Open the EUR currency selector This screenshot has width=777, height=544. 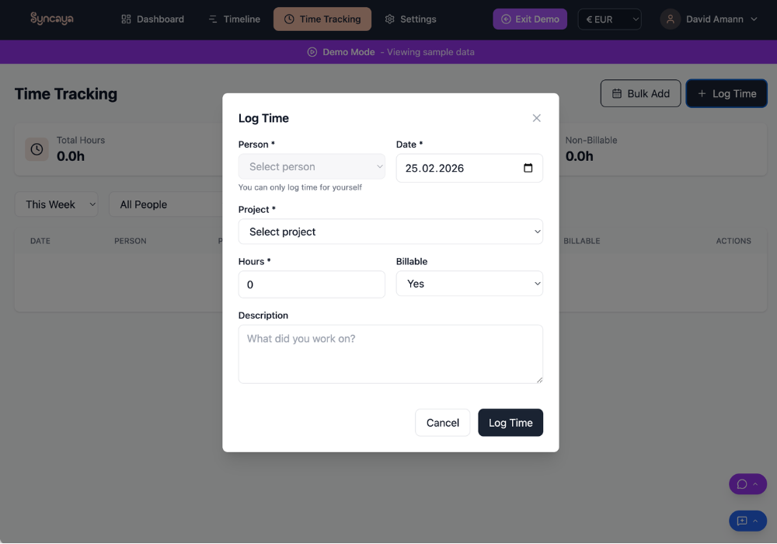pos(609,19)
